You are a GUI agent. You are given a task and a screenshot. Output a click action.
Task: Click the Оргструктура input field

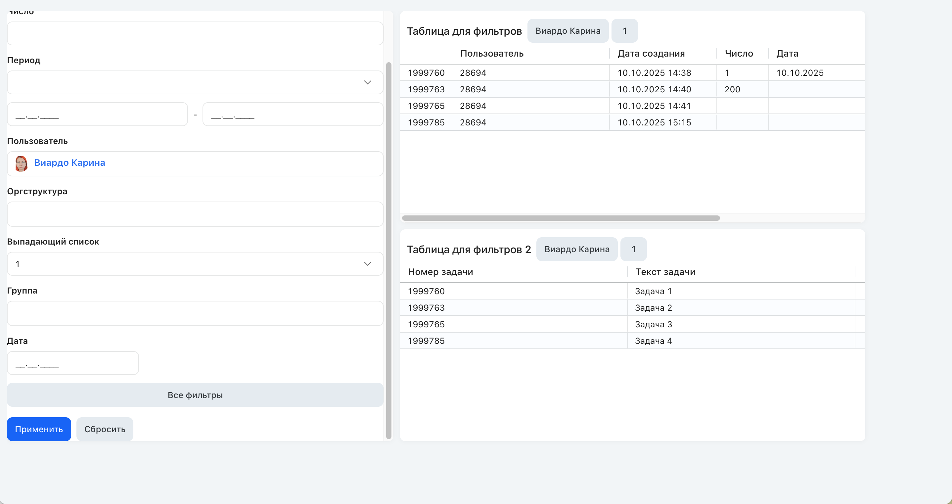(195, 214)
